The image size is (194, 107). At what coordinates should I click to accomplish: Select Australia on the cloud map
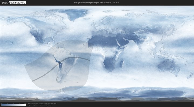tap(168, 66)
